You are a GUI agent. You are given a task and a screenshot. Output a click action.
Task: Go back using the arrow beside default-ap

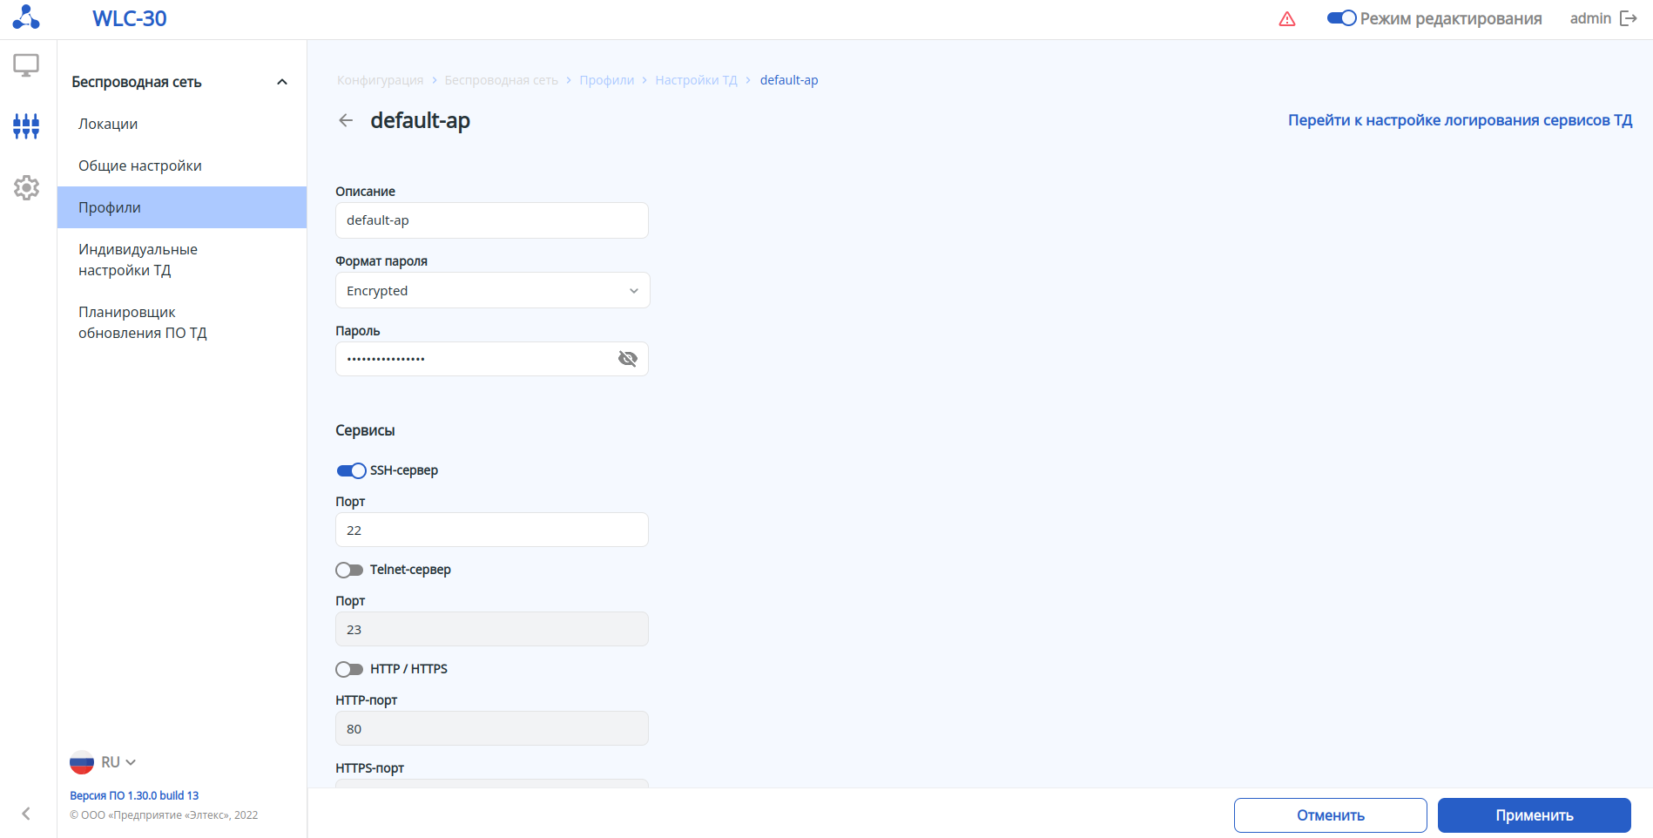[346, 120]
